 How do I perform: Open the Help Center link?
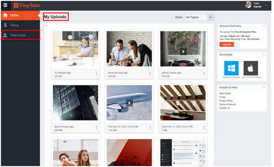(x=225, y=93)
